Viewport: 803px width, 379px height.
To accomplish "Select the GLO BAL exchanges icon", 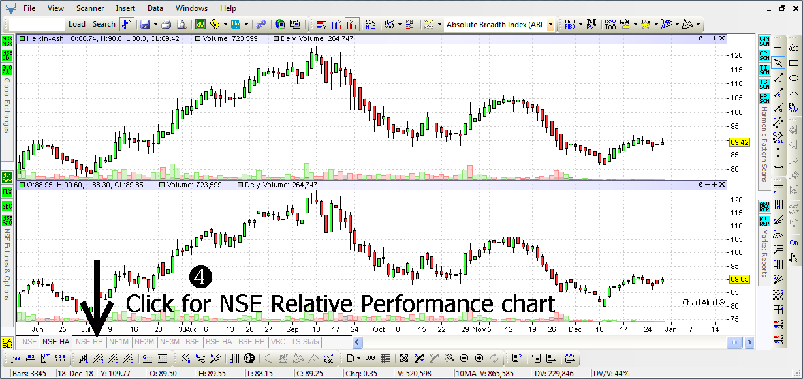I will pos(7,70).
